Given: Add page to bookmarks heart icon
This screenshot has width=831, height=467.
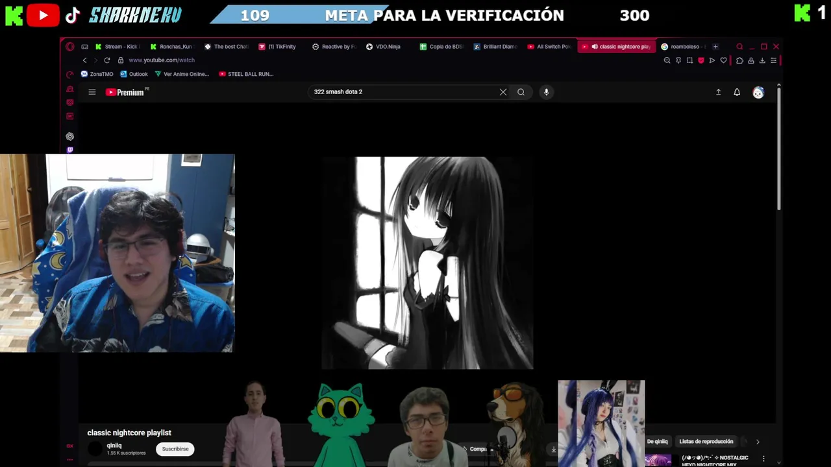Looking at the screenshot, I should pyautogui.click(x=724, y=60).
